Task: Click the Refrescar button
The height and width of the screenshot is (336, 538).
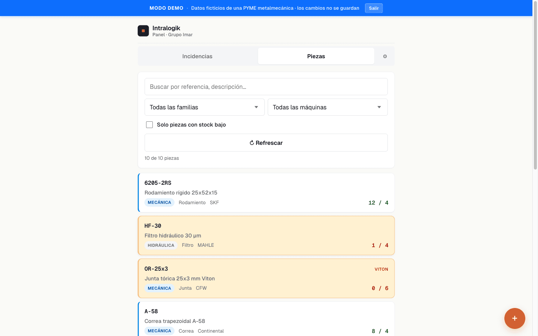Action: [x=266, y=143]
